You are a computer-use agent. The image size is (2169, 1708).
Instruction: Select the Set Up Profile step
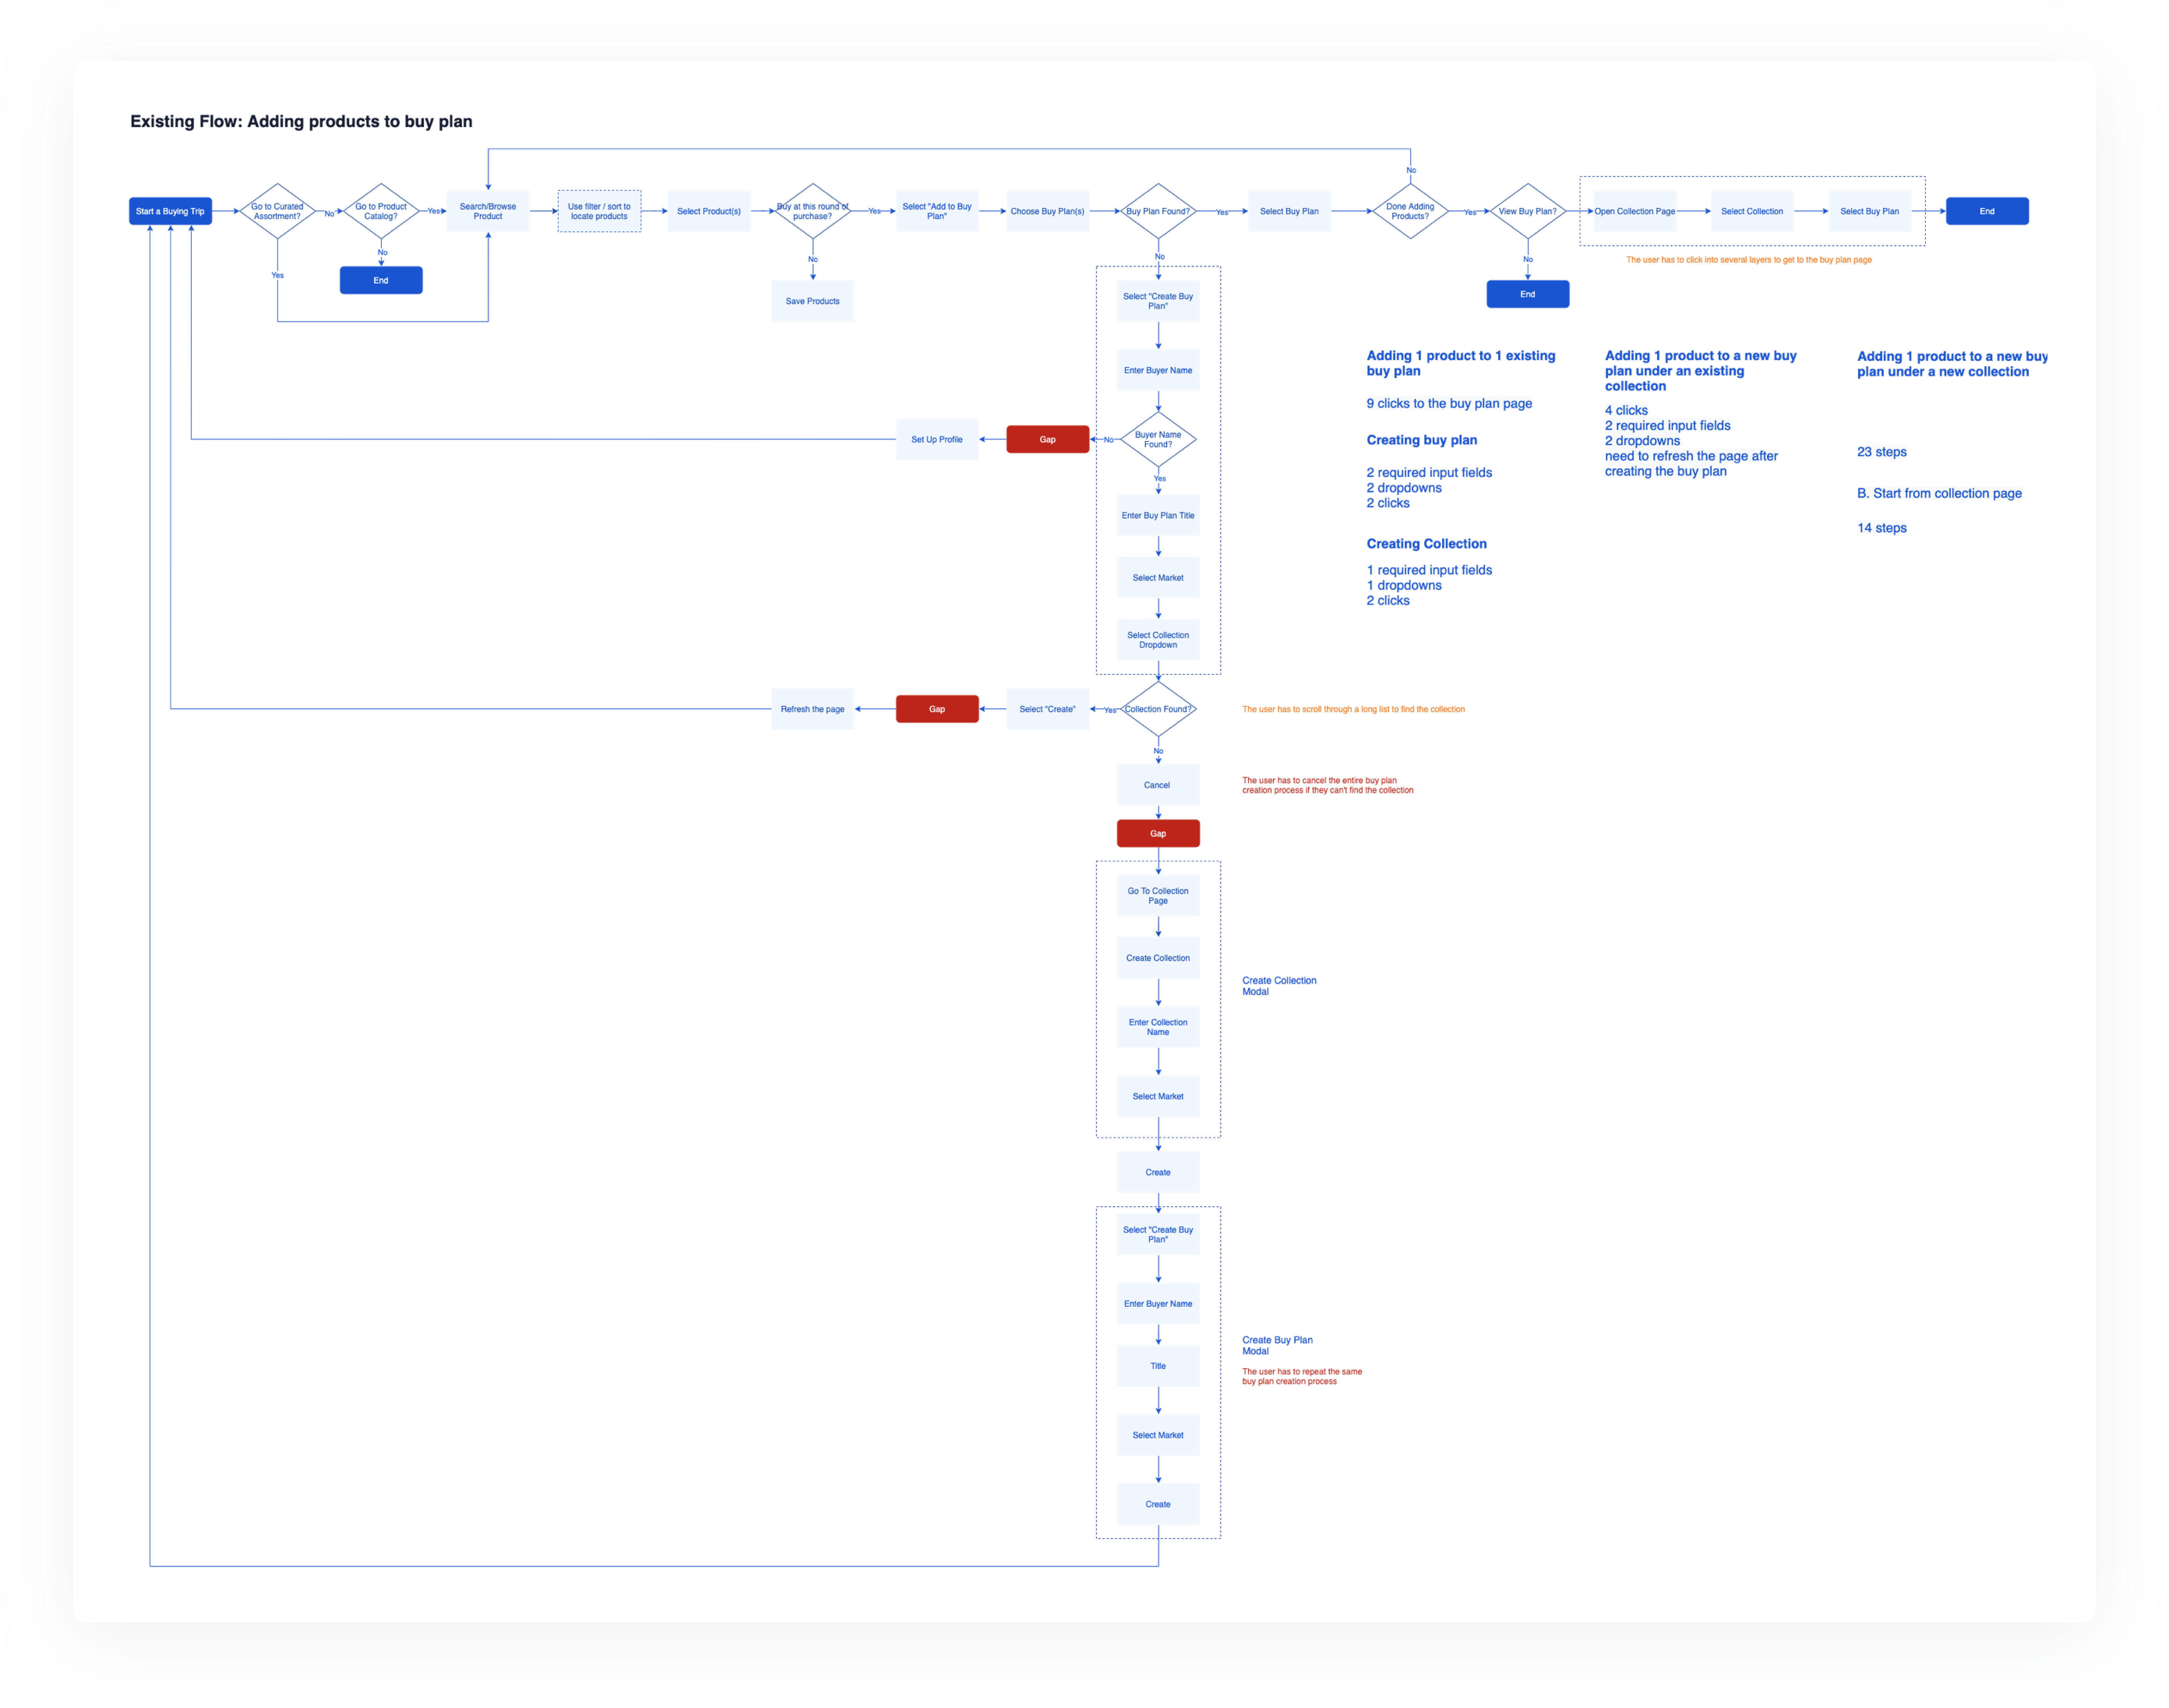(937, 439)
